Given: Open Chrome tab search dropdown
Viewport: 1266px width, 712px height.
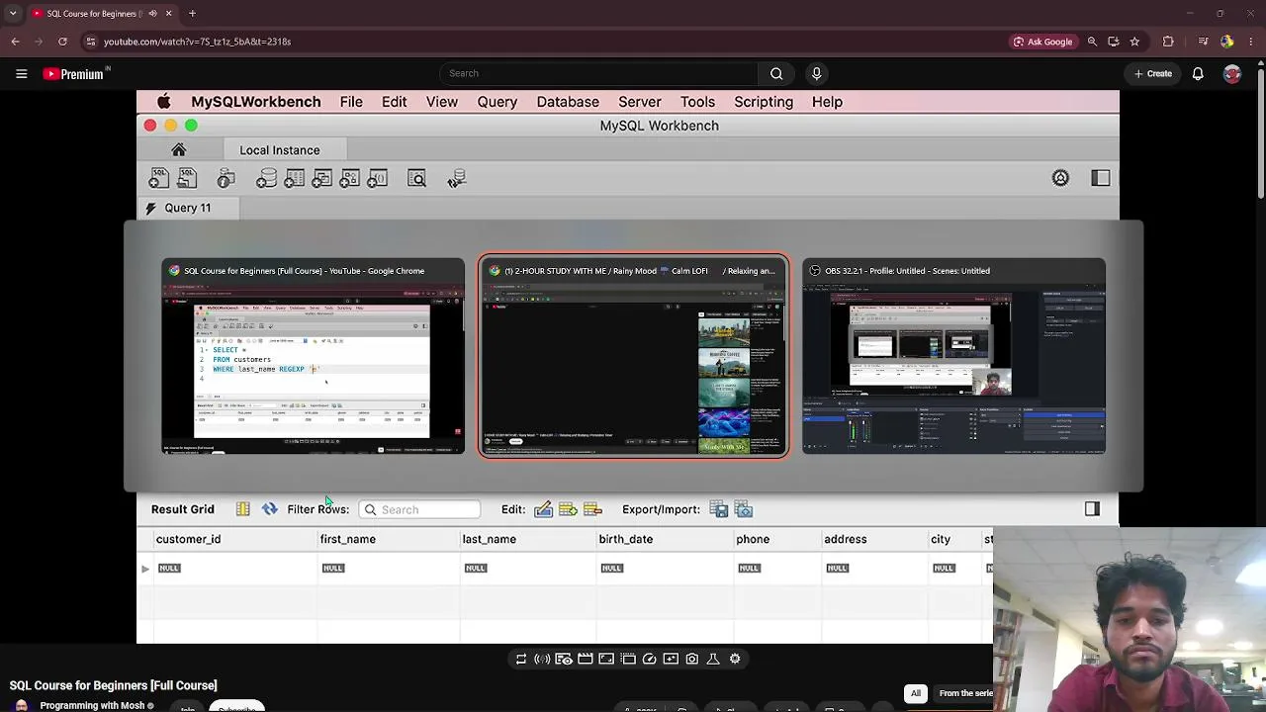Looking at the screenshot, I should click(15, 14).
